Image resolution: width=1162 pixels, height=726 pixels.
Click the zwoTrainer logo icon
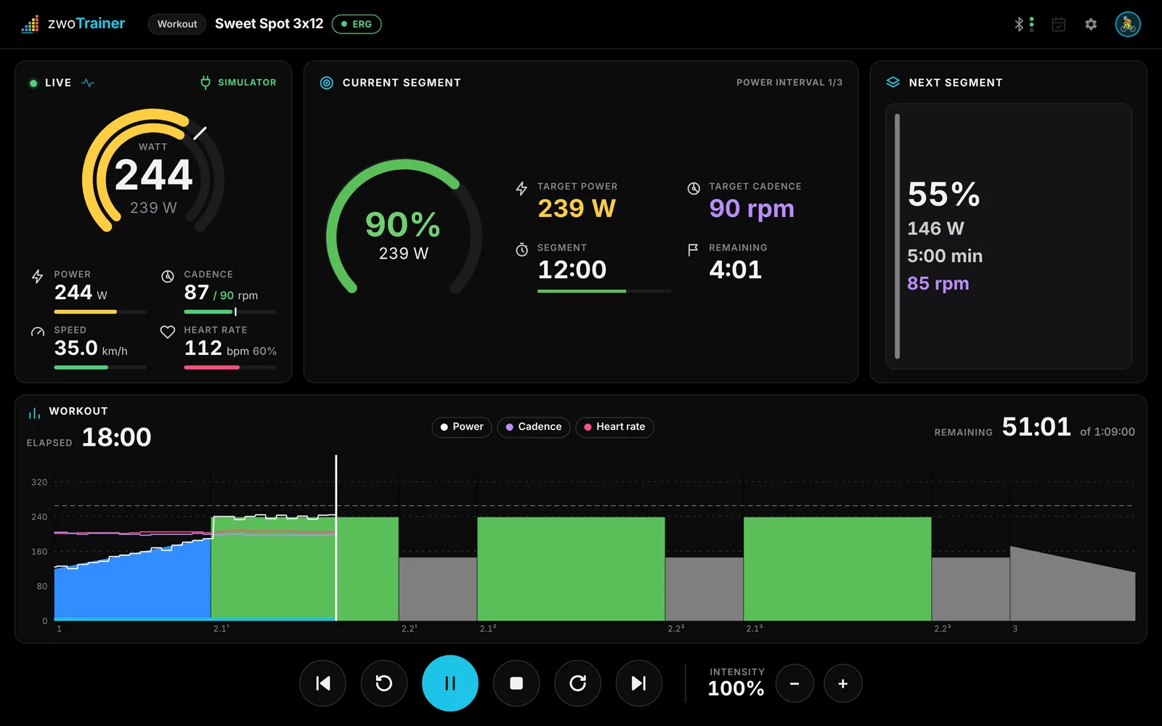(31, 24)
